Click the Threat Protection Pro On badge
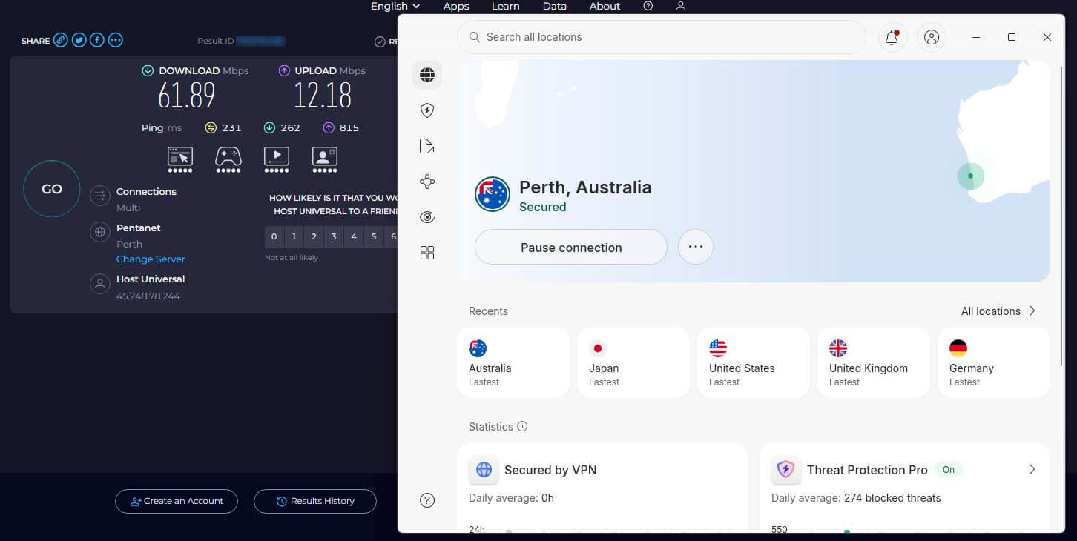 [949, 470]
